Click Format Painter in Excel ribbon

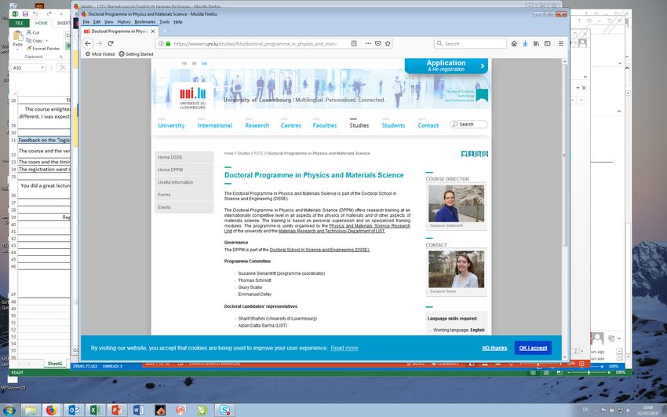pos(42,49)
